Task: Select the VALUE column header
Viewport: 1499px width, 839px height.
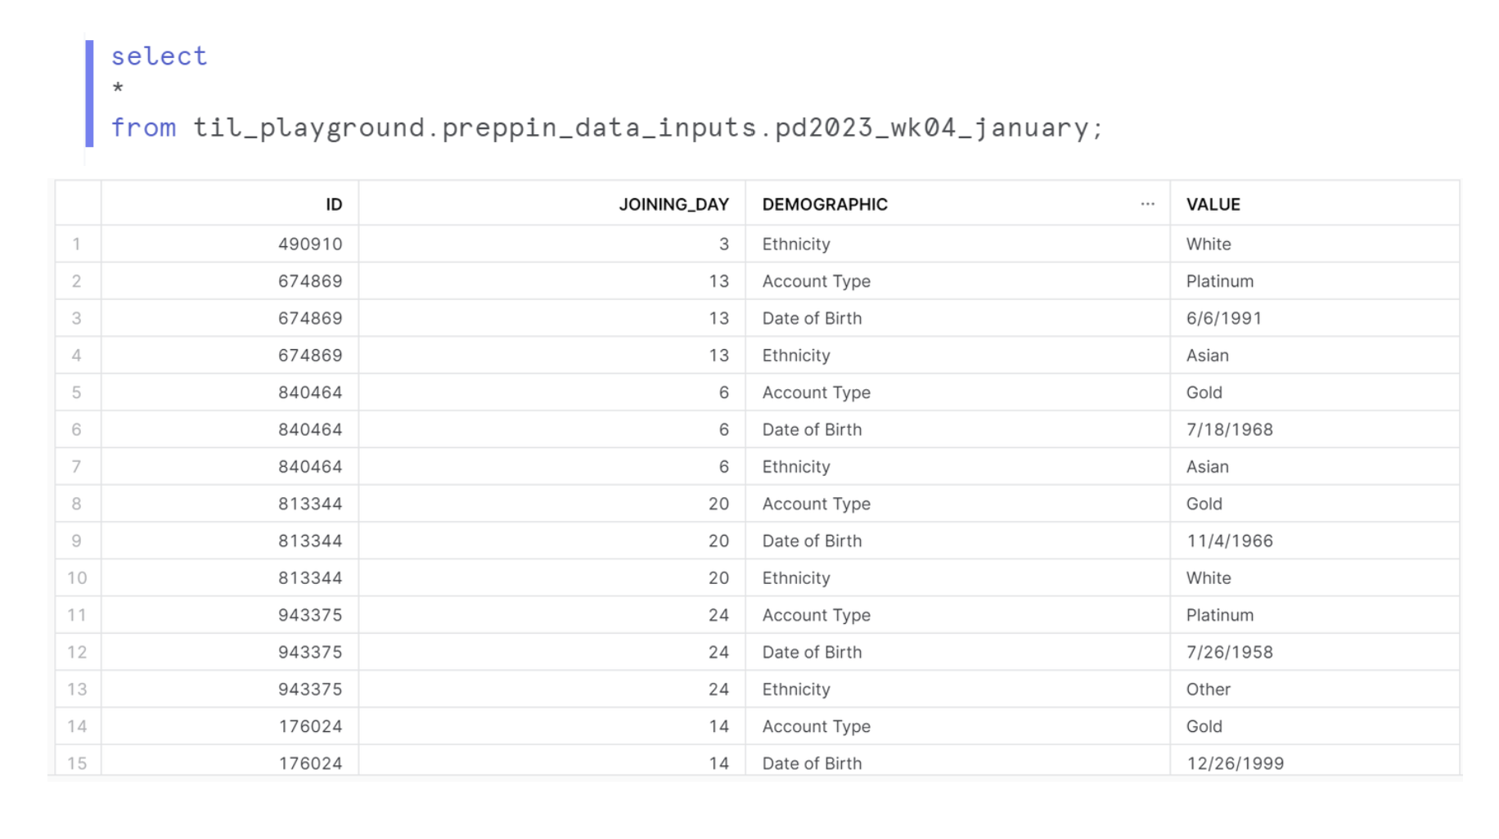Action: 1213,204
